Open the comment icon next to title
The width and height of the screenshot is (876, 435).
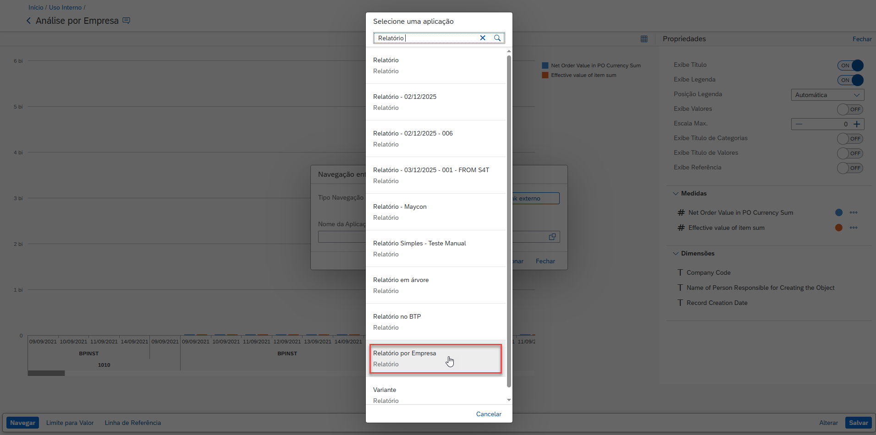coord(127,21)
